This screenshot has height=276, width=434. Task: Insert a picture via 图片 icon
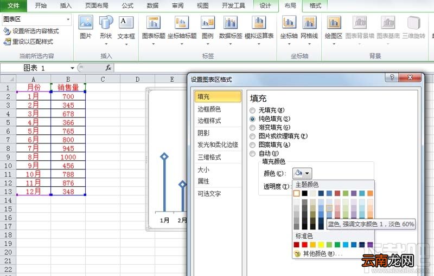86,27
